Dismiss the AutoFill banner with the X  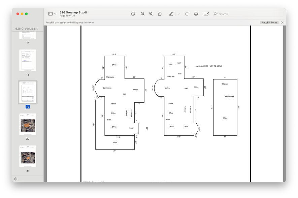(282, 23)
